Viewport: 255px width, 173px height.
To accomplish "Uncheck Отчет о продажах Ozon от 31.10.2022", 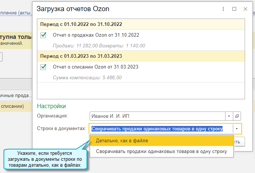I will point(43,35).
